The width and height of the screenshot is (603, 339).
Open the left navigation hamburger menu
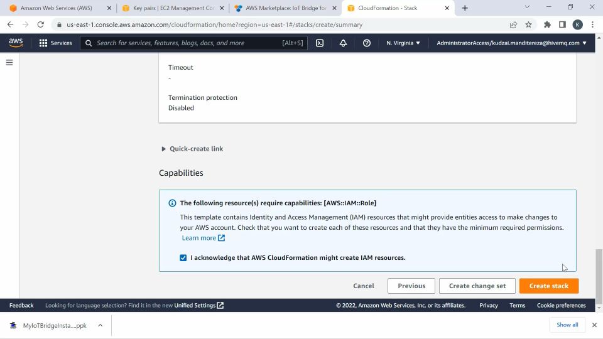pos(9,62)
